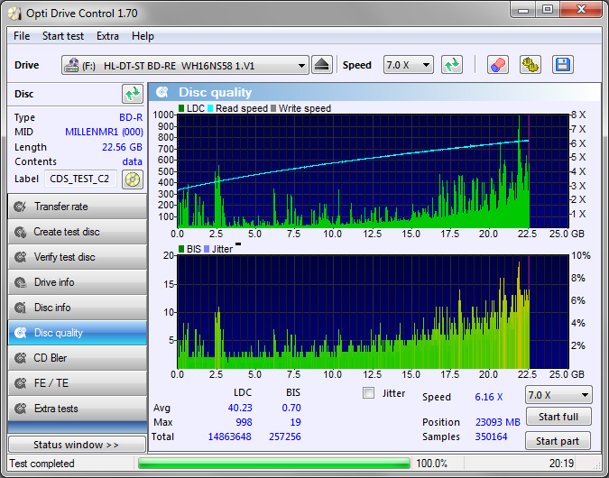The height and width of the screenshot is (478, 609).
Task: Click the refresh speed icon
Action: (452, 65)
